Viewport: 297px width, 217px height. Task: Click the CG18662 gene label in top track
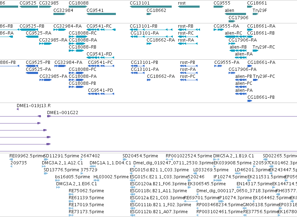[156, 10]
